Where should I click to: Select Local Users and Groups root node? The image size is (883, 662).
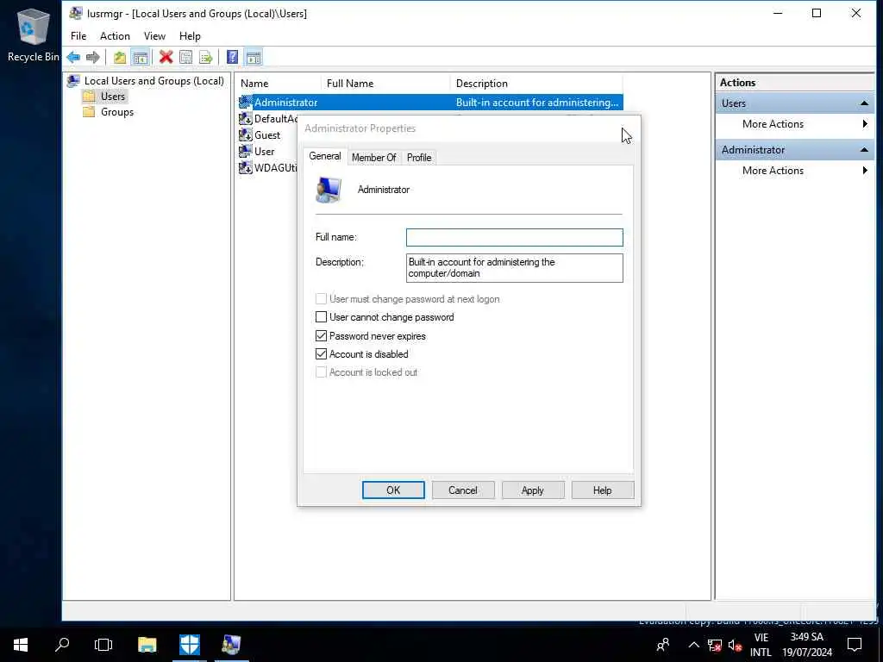(x=145, y=80)
